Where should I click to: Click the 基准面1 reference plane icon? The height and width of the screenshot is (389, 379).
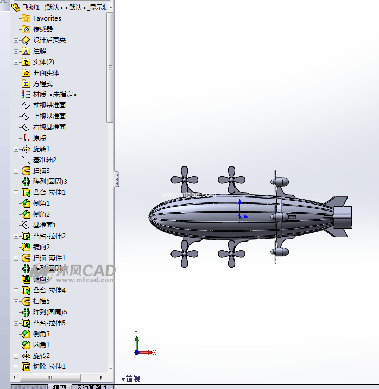point(26,225)
